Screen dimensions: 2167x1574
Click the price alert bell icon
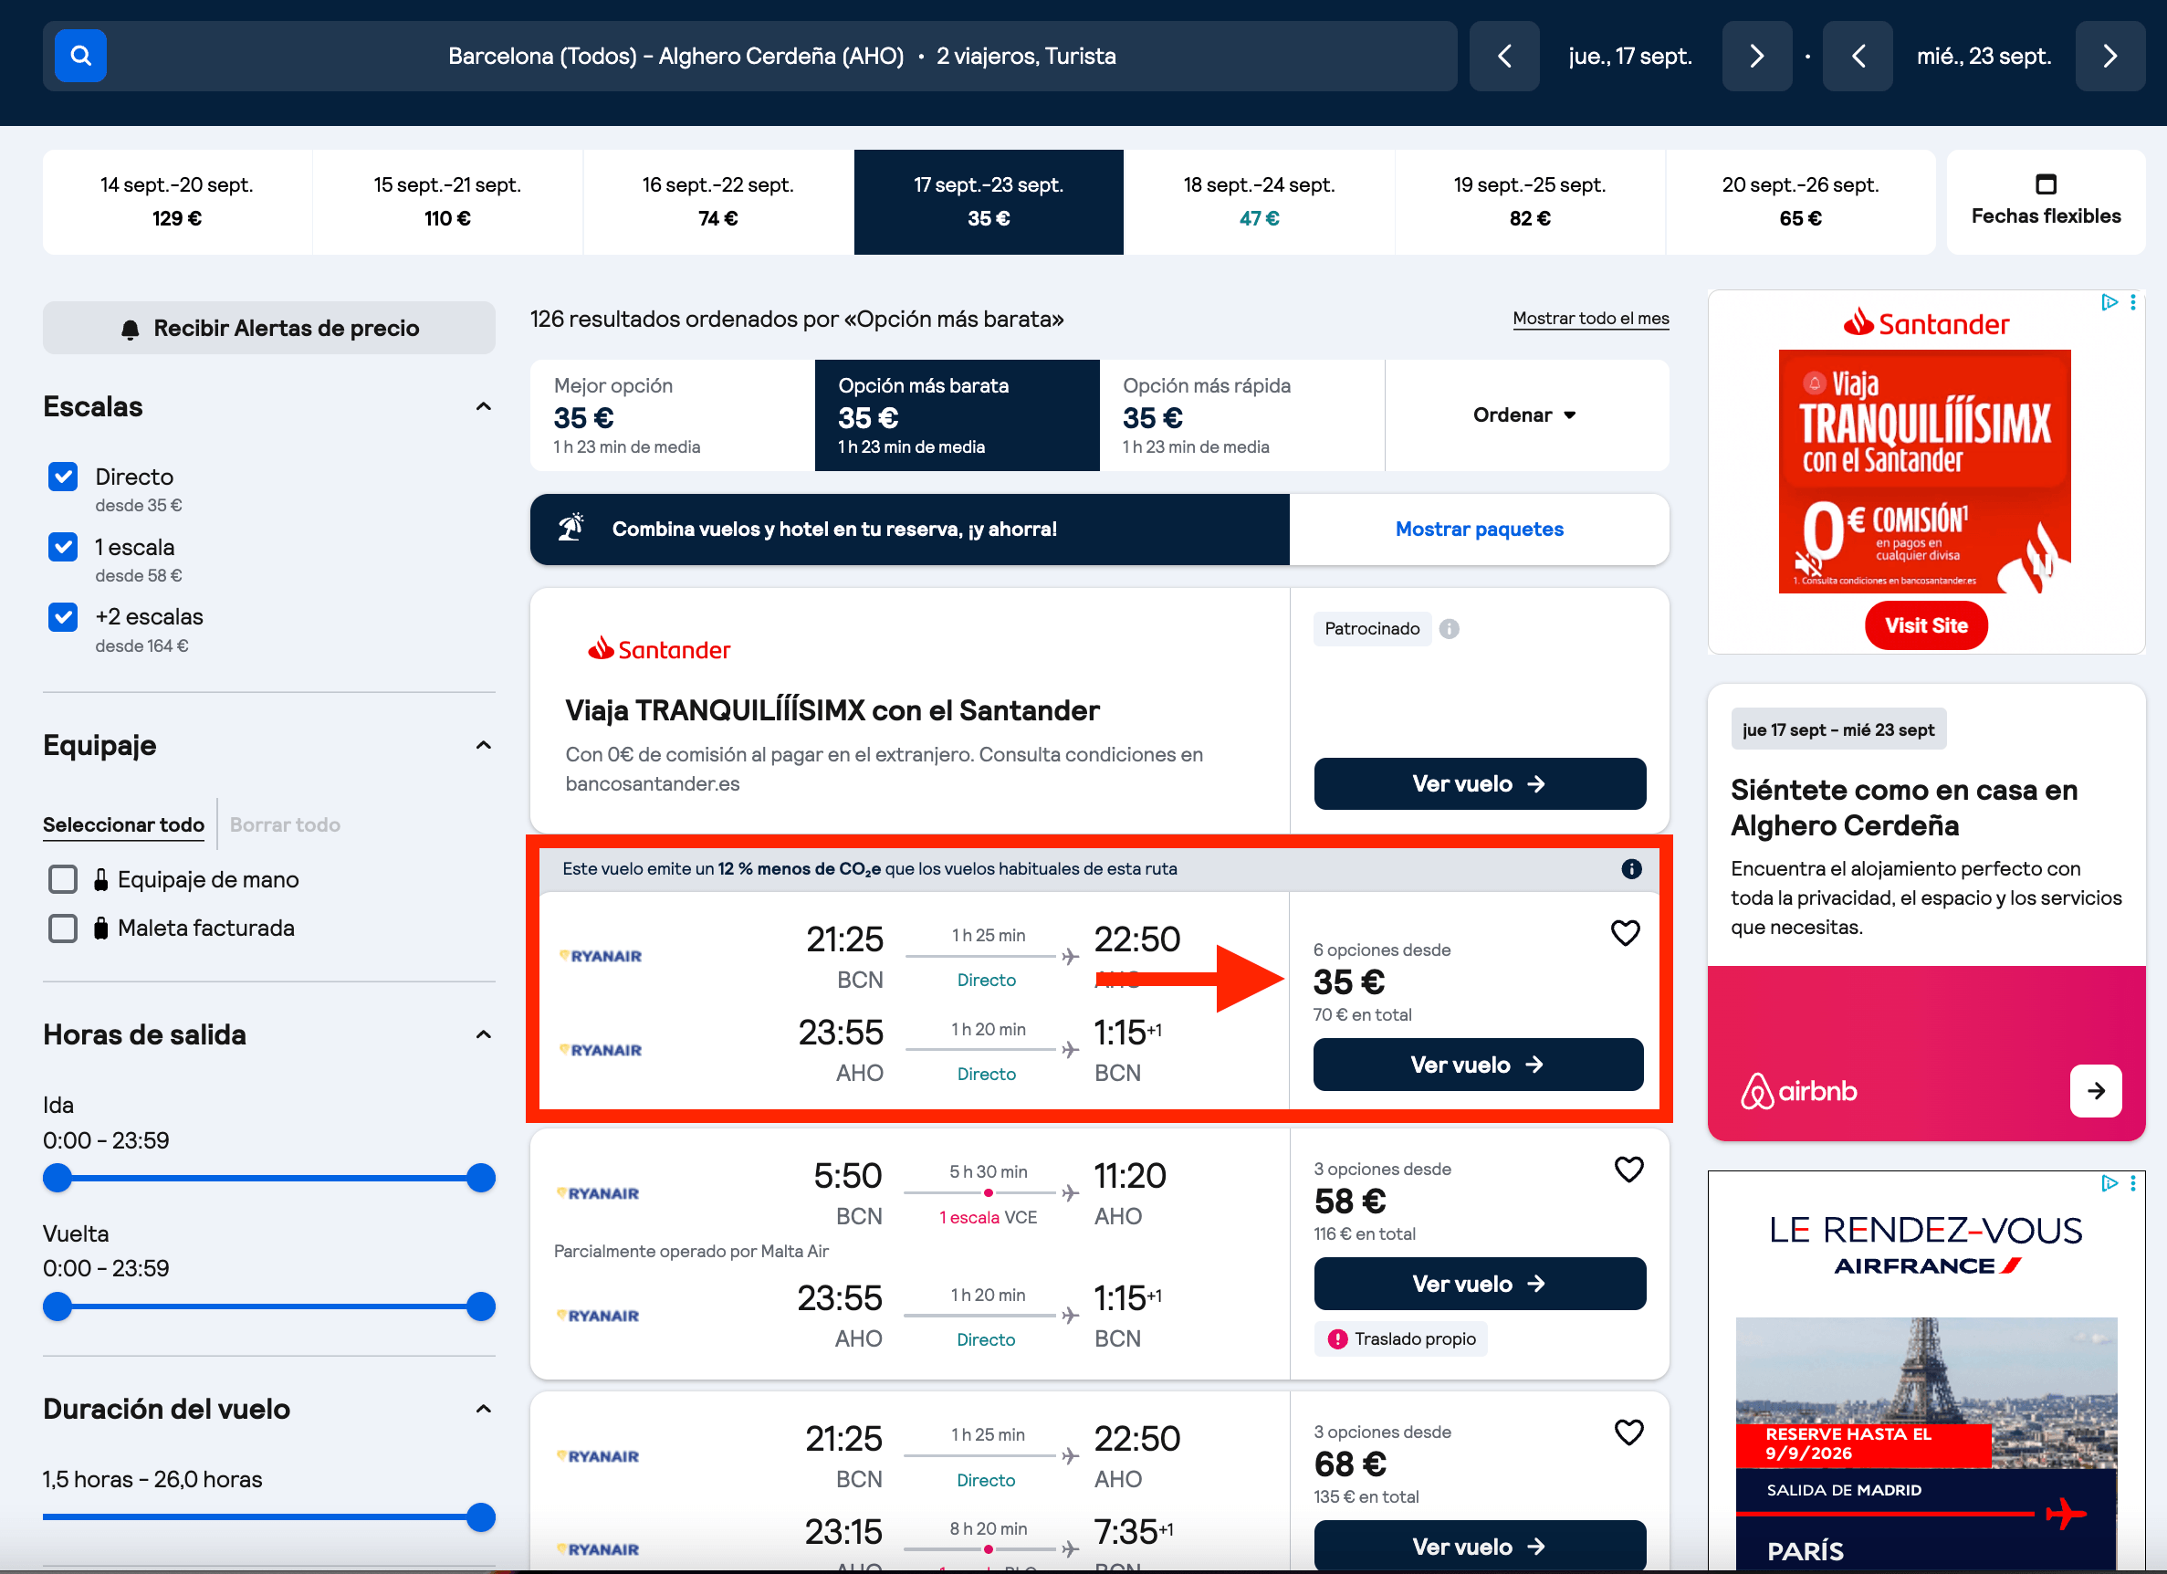point(131,329)
